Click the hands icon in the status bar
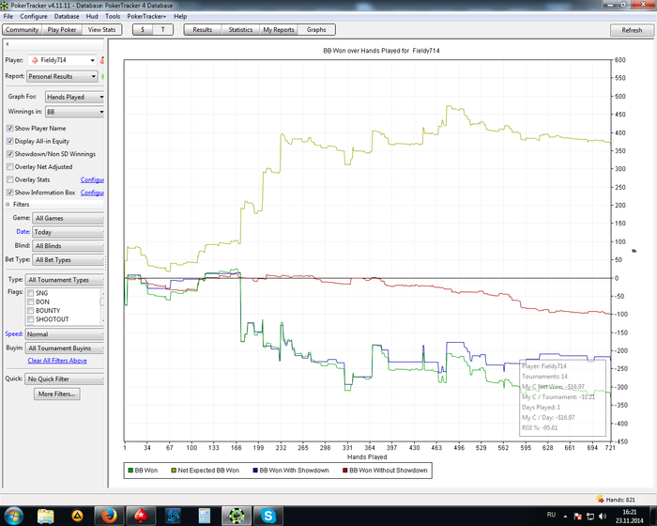 (x=600, y=499)
